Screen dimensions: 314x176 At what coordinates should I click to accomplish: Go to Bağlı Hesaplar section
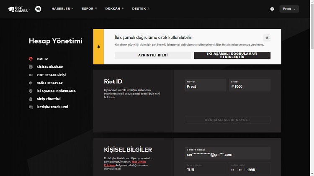pos(50,83)
